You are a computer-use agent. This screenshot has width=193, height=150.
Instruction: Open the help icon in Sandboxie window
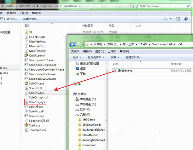pos(186,19)
